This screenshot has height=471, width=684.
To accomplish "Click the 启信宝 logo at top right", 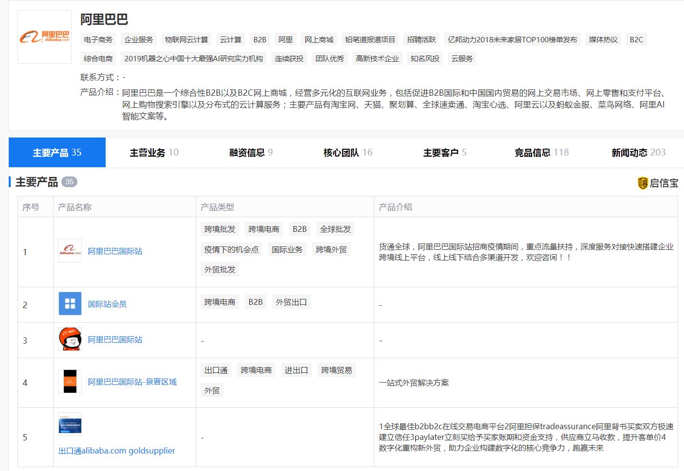I will pyautogui.click(x=659, y=182).
